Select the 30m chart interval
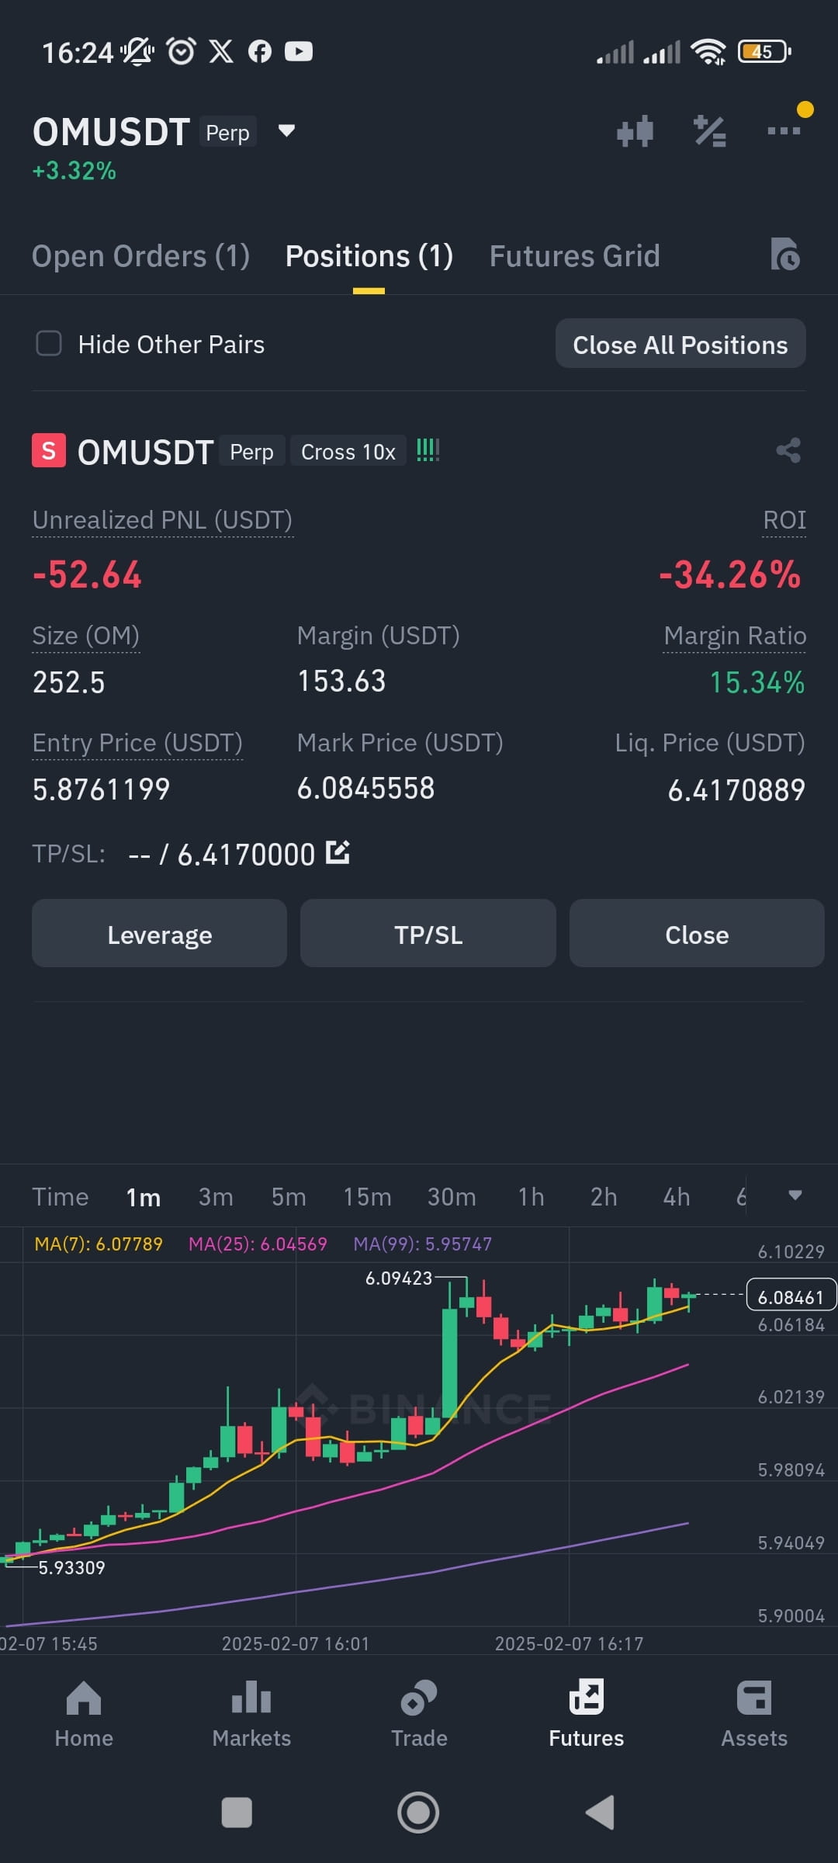Viewport: 838px width, 1863px height. click(x=452, y=1197)
